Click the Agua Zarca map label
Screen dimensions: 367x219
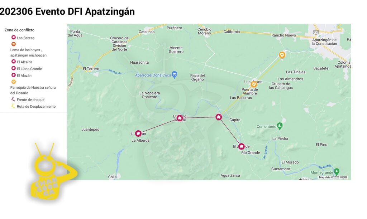tap(230, 176)
